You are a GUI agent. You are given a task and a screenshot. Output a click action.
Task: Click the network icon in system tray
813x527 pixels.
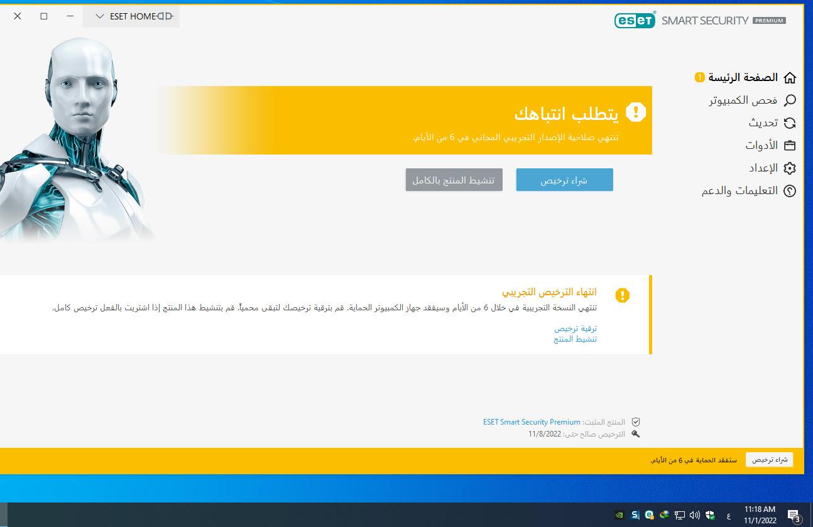(680, 515)
